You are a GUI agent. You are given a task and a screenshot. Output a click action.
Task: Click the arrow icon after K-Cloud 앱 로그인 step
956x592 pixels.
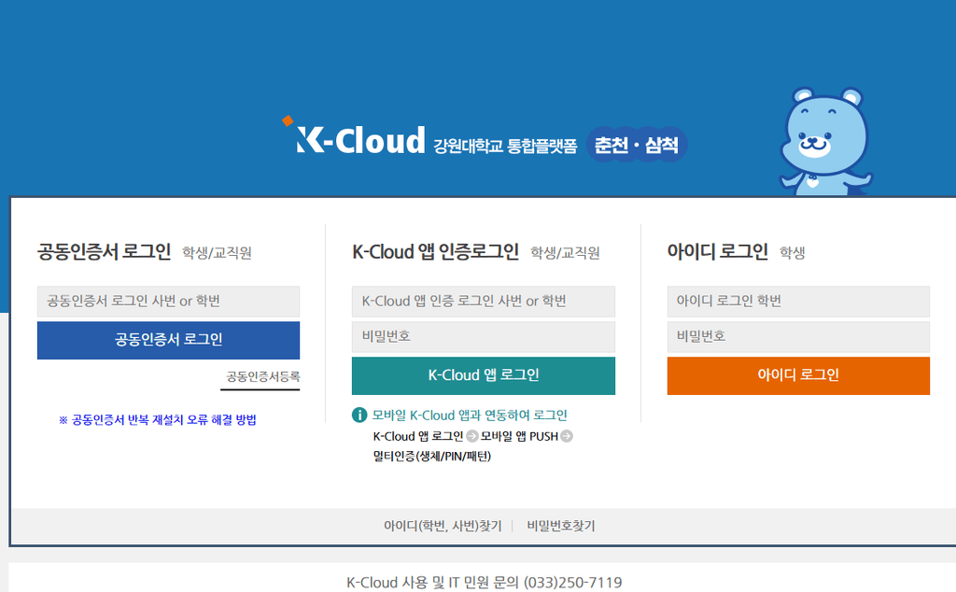pos(471,437)
